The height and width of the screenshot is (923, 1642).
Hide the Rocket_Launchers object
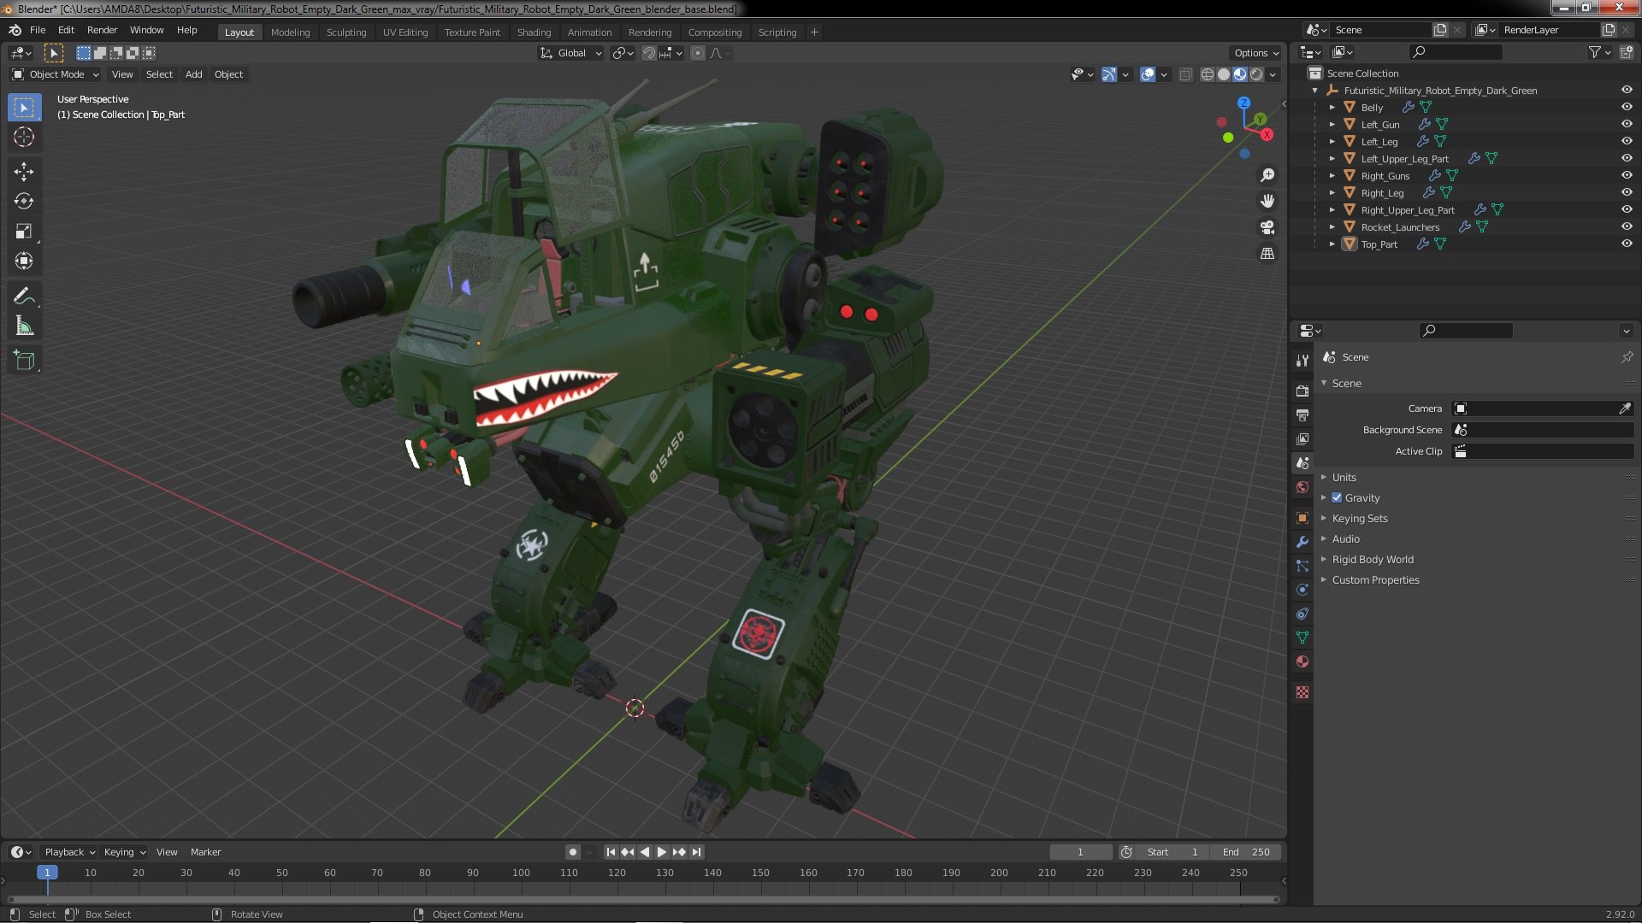pos(1627,226)
